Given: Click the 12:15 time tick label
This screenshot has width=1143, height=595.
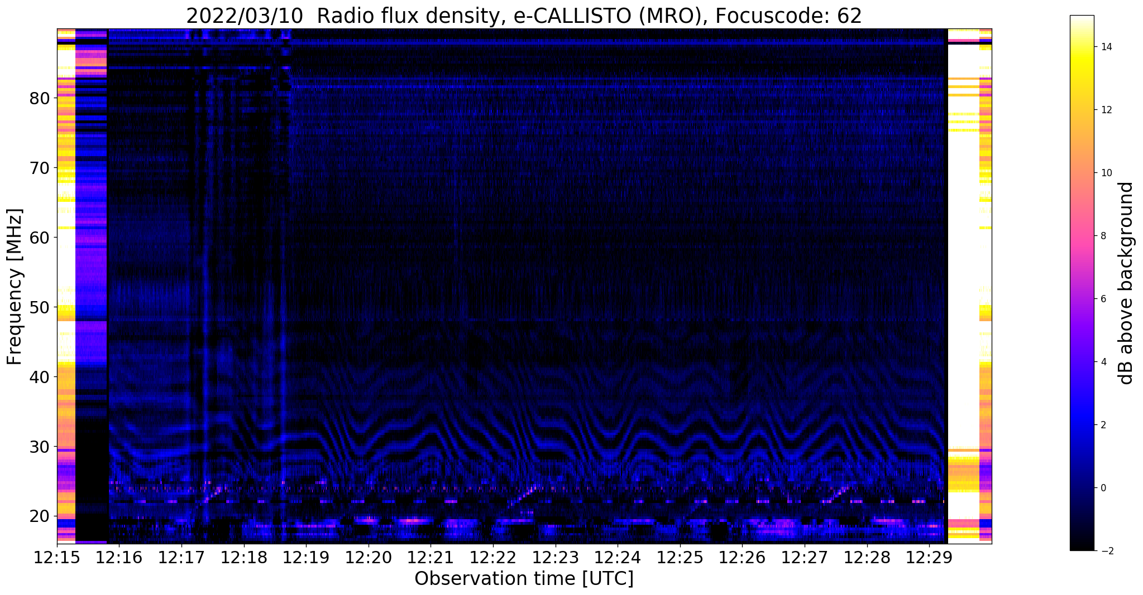Looking at the screenshot, I should coord(57,557).
